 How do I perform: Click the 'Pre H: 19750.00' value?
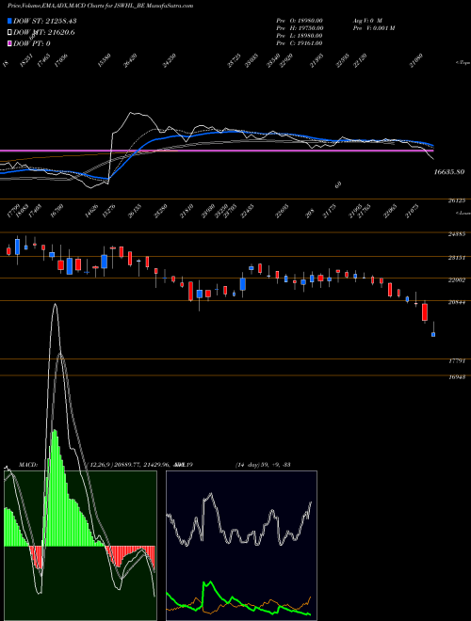point(300,28)
